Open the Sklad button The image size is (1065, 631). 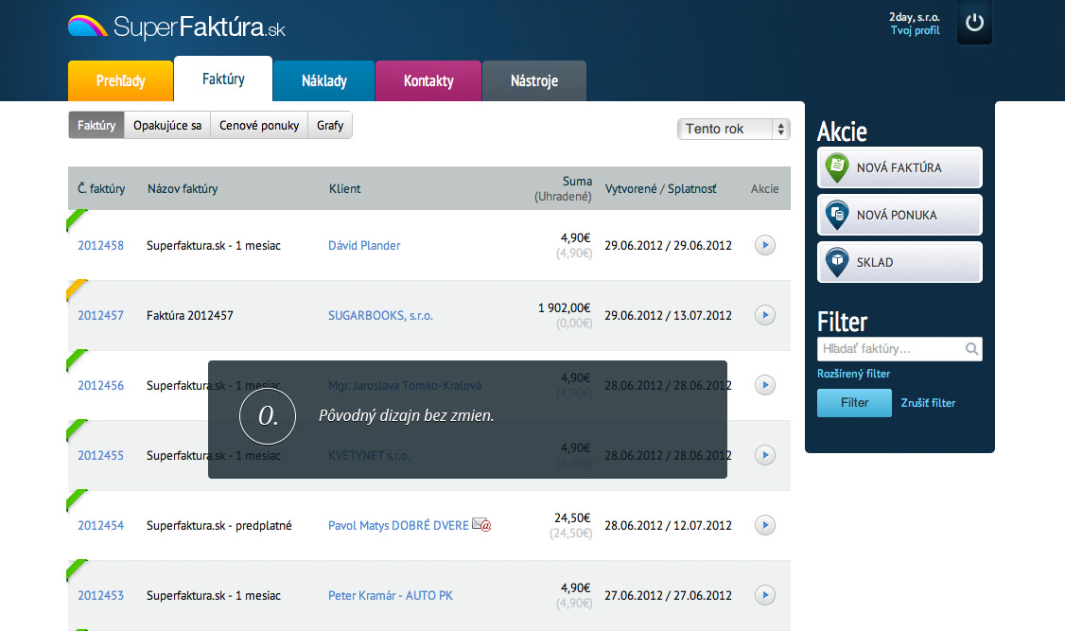[899, 262]
